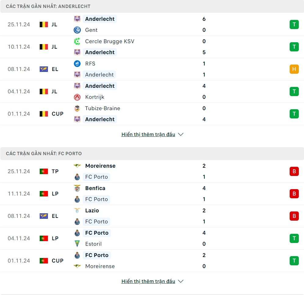Screen dimensions: 304x295
Task: Click the Portugal flag beside TP on 25.11.24
Action: pyautogui.click(x=44, y=171)
